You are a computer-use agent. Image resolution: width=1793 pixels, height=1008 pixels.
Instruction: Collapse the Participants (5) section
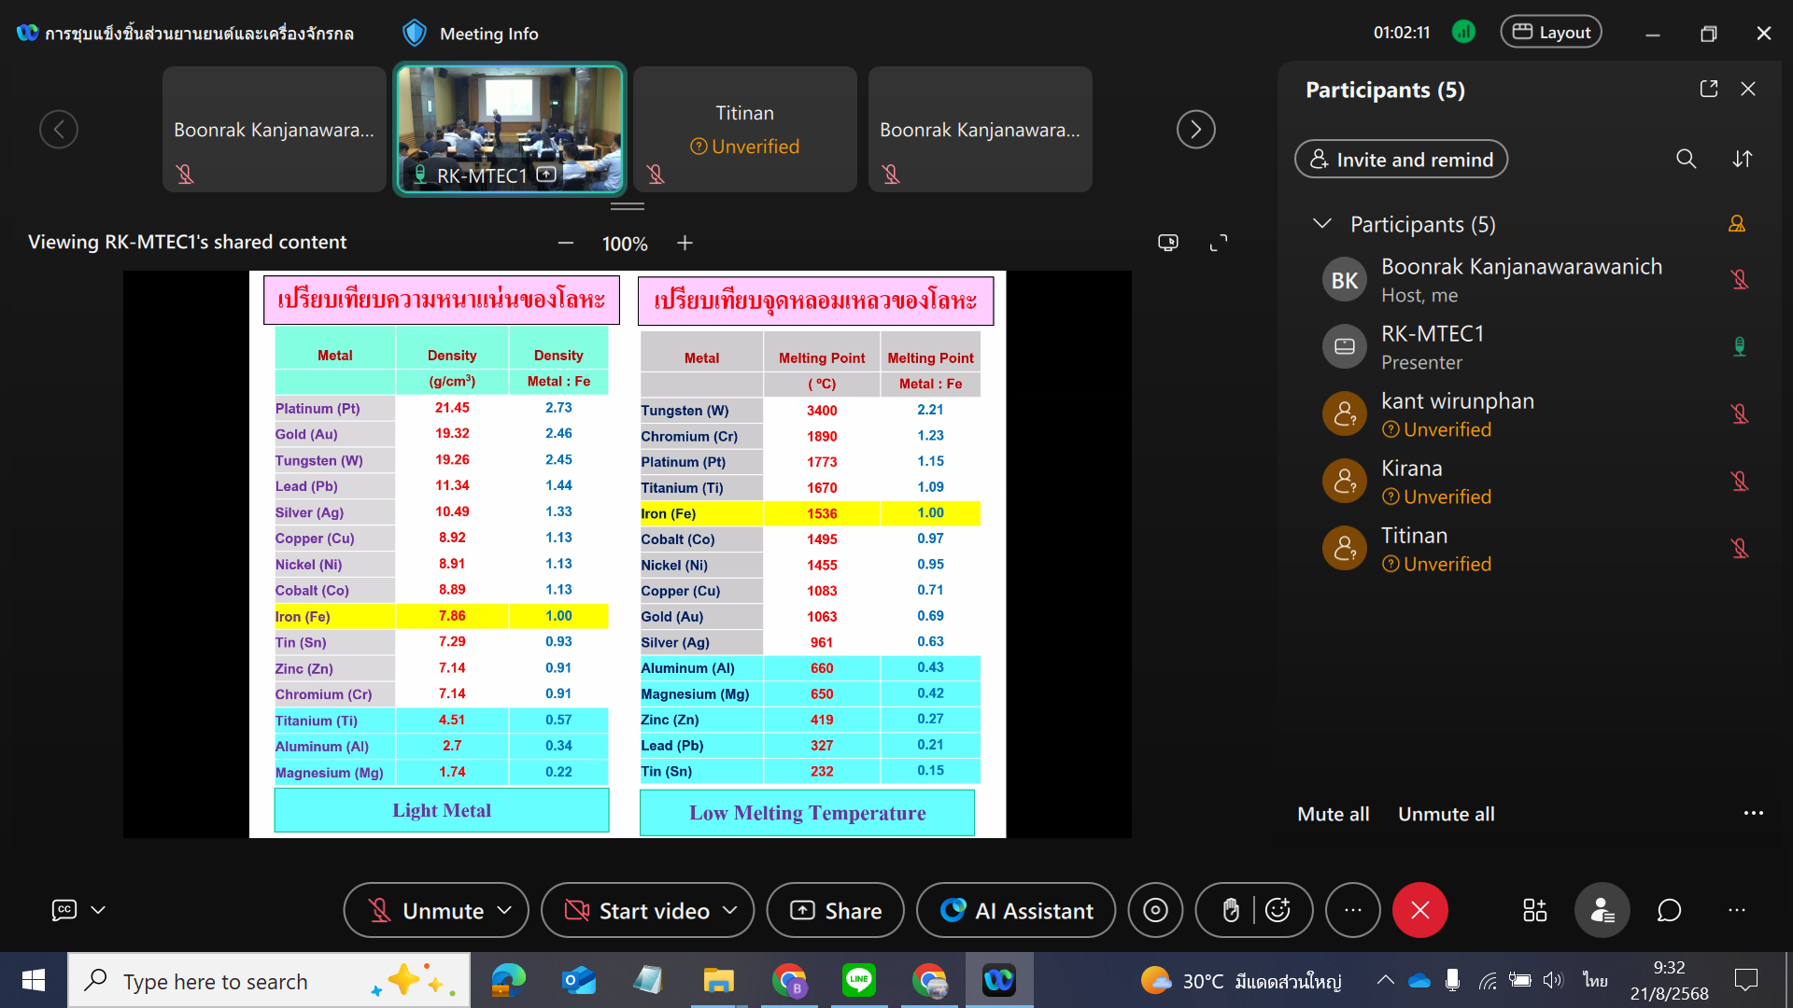[1322, 224]
